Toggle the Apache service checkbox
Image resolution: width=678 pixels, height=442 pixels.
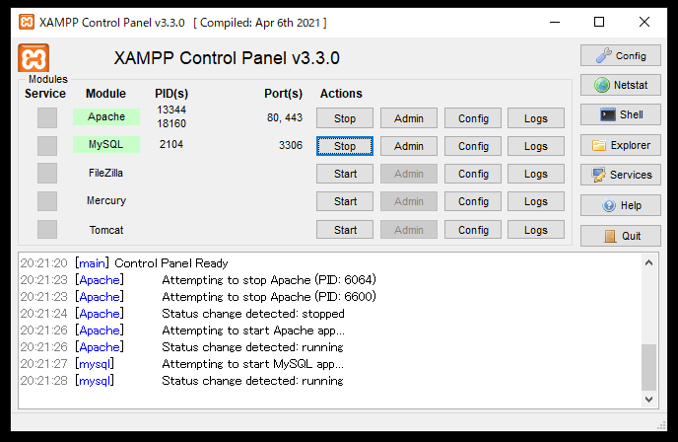tap(47, 118)
